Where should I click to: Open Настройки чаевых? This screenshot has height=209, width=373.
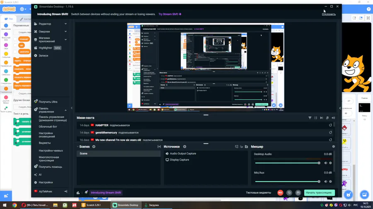51,150
